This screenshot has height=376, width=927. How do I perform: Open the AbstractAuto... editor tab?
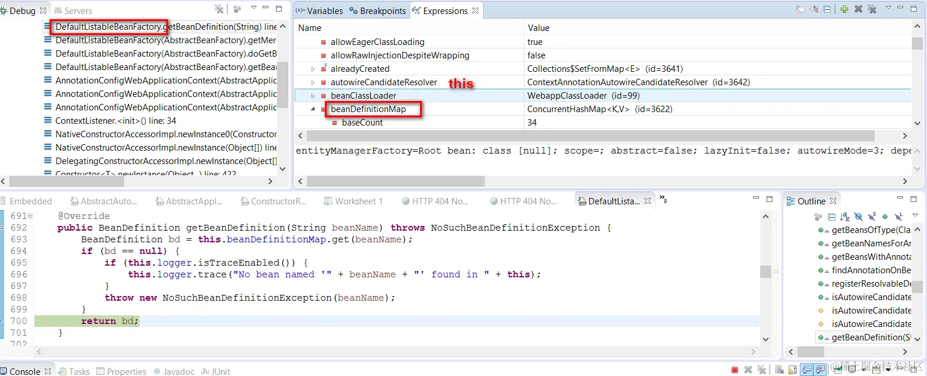[103, 201]
